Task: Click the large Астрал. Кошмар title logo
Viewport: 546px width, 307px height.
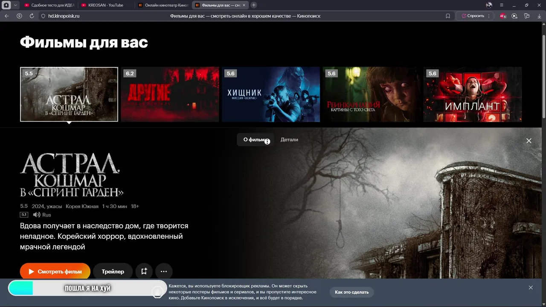Action: tap(72, 175)
